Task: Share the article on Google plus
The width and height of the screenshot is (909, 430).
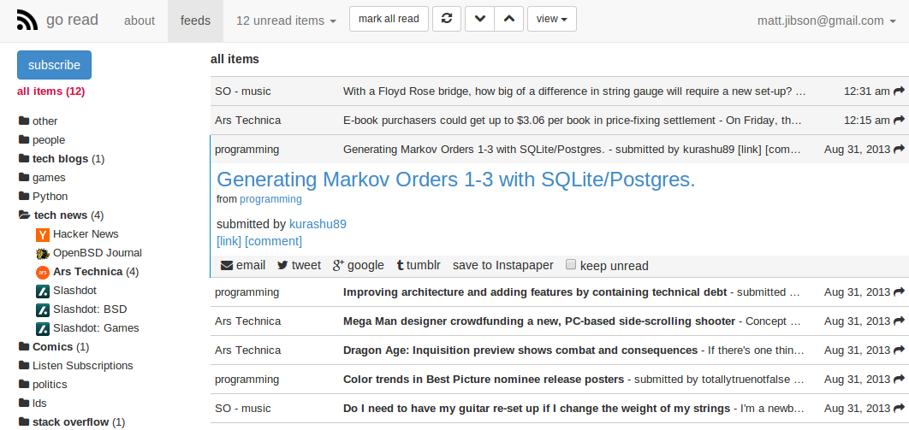Action: pos(338,265)
